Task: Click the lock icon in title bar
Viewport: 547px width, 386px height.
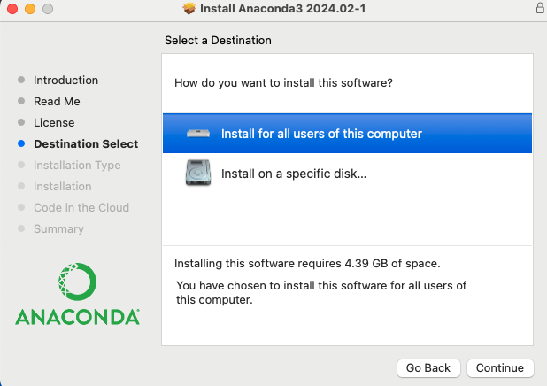Action: 540,8
